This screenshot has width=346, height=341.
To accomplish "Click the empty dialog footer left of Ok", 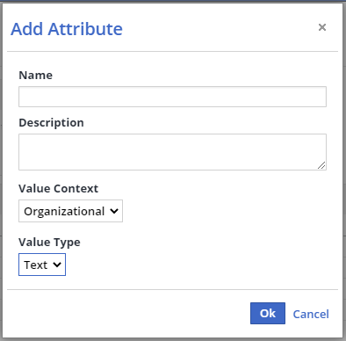I will pyautogui.click(x=126, y=314).
